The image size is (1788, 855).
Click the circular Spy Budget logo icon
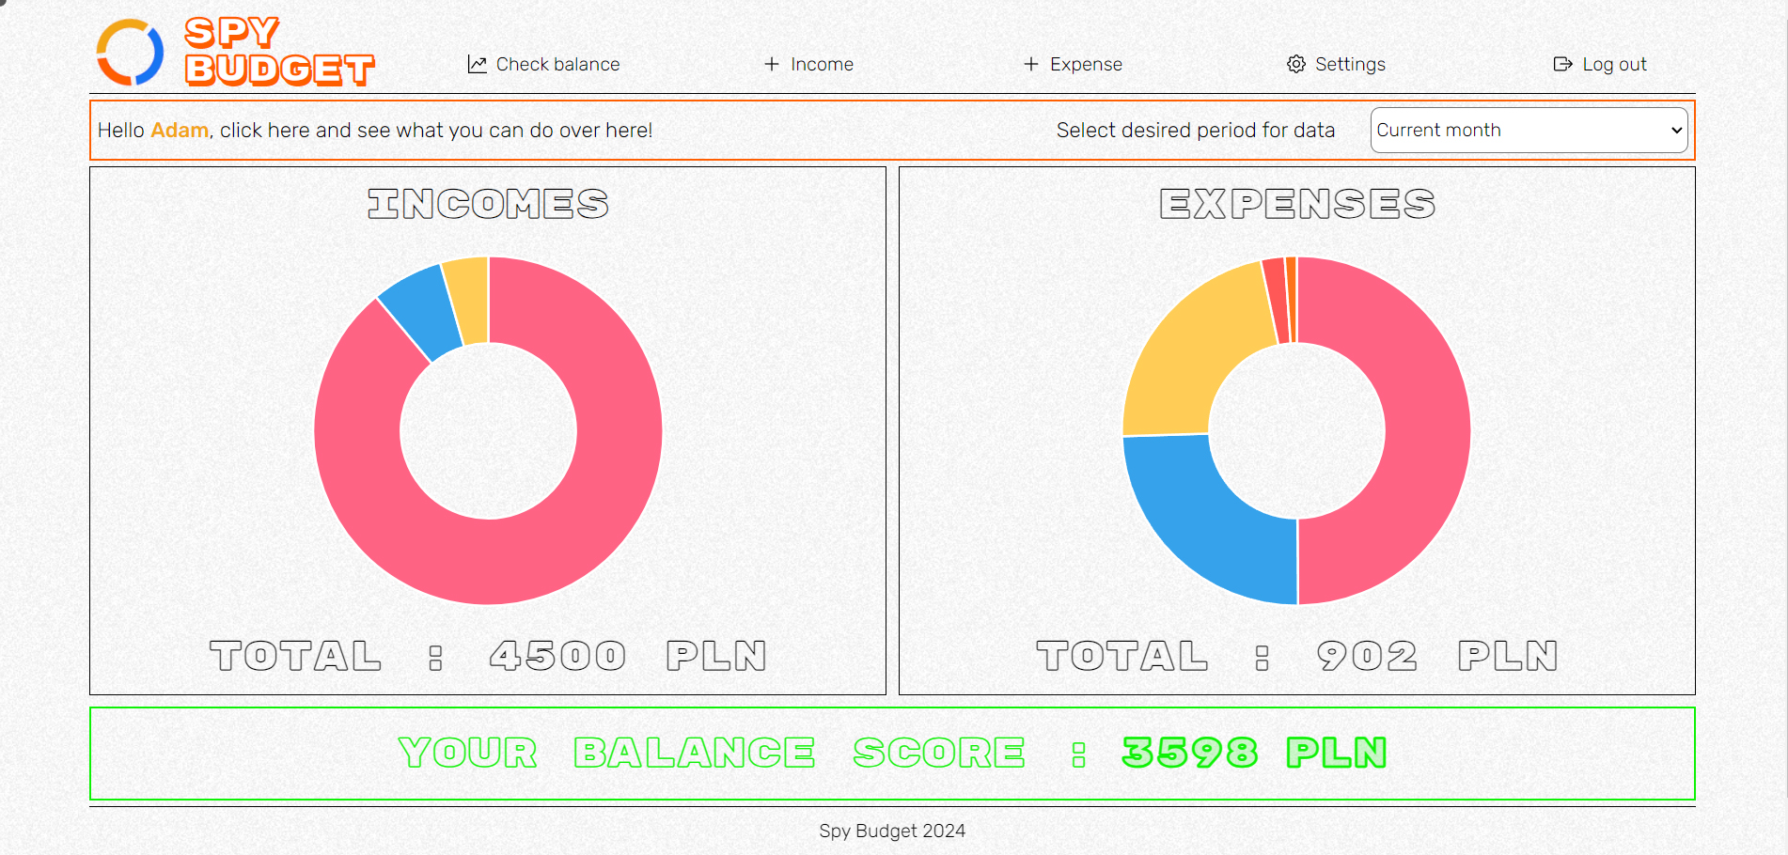(x=130, y=53)
